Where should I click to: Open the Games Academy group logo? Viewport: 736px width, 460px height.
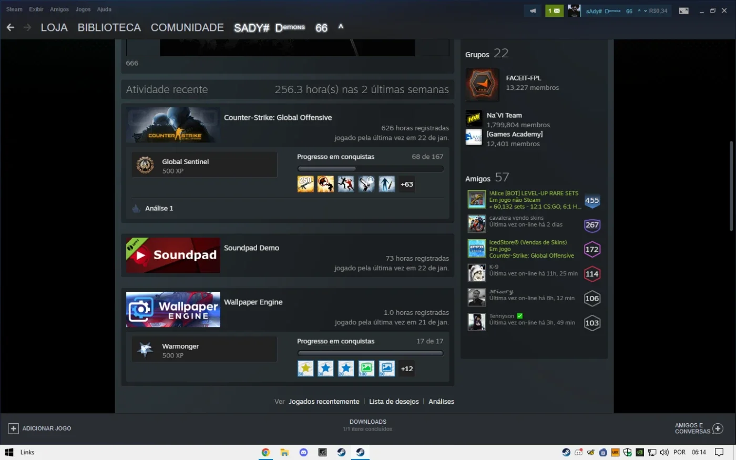pyautogui.click(x=474, y=137)
